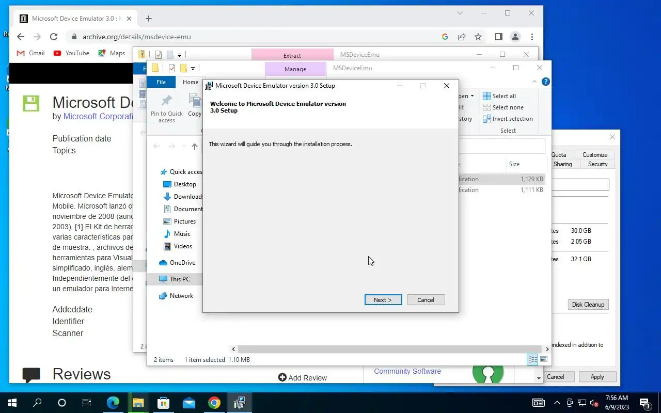Open Microsoft Store from taskbar
The width and height of the screenshot is (661, 413).
point(163,403)
